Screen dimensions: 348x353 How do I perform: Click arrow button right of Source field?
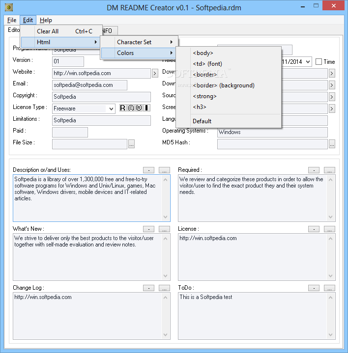[332, 97]
